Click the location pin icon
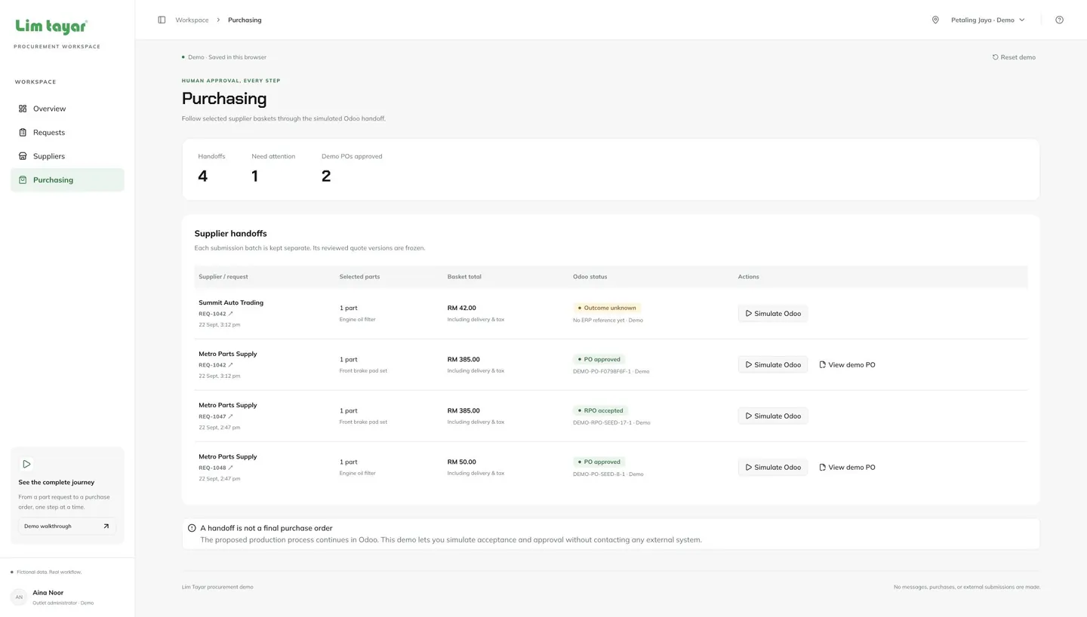The height and width of the screenshot is (617, 1087). [935, 20]
